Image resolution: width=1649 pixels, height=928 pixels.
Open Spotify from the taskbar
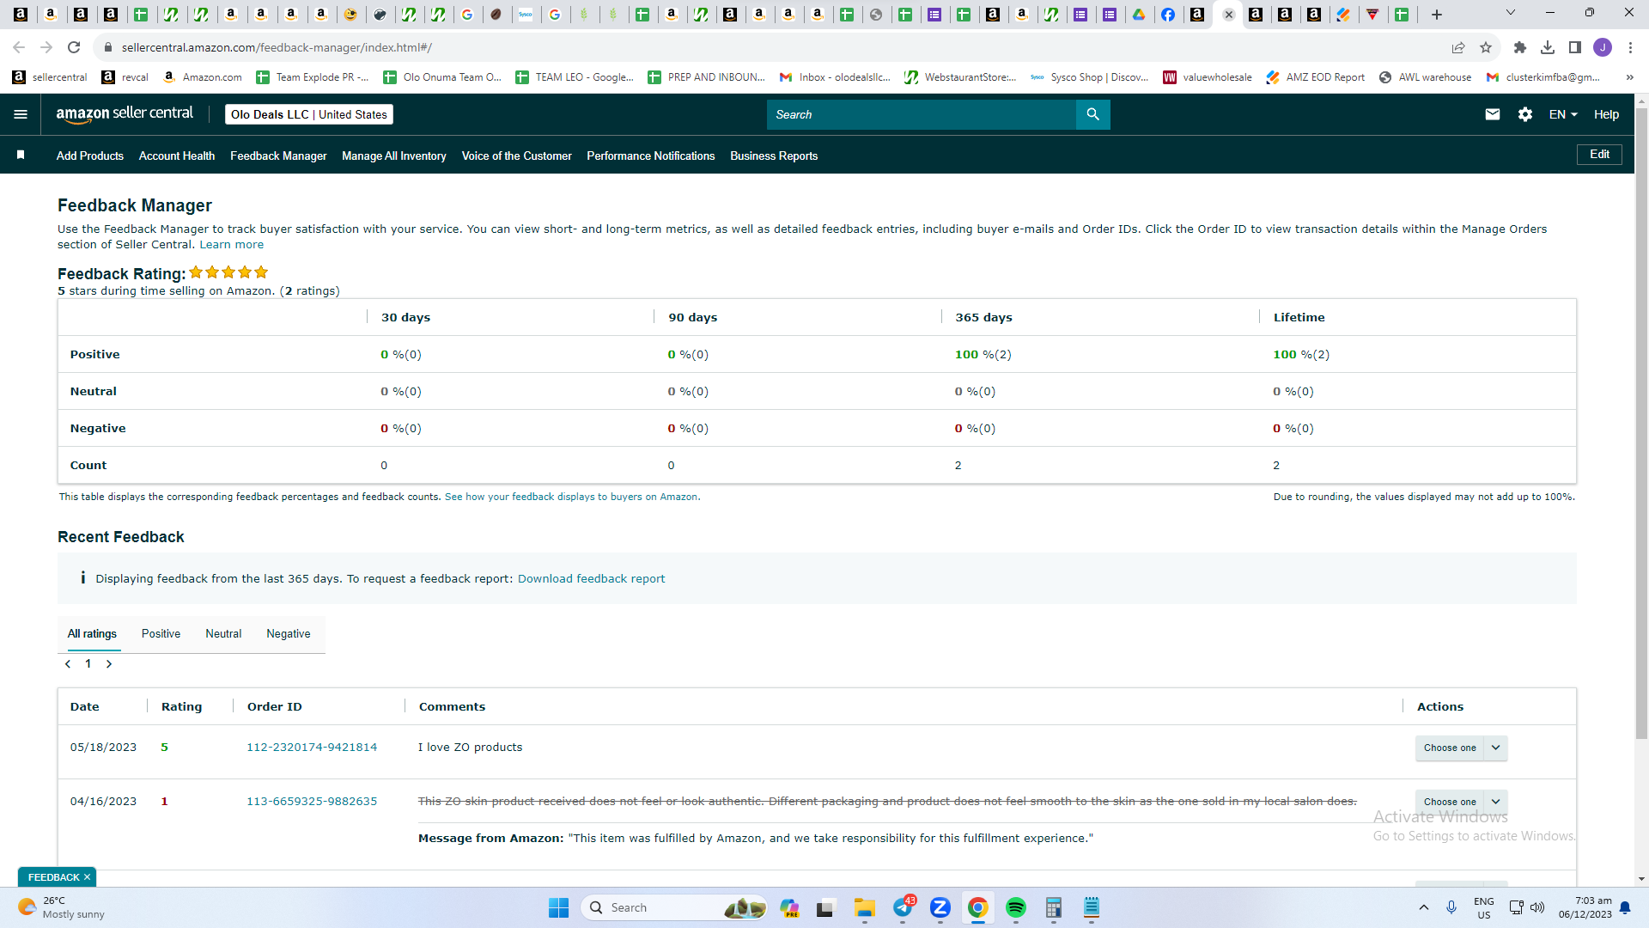1015,907
